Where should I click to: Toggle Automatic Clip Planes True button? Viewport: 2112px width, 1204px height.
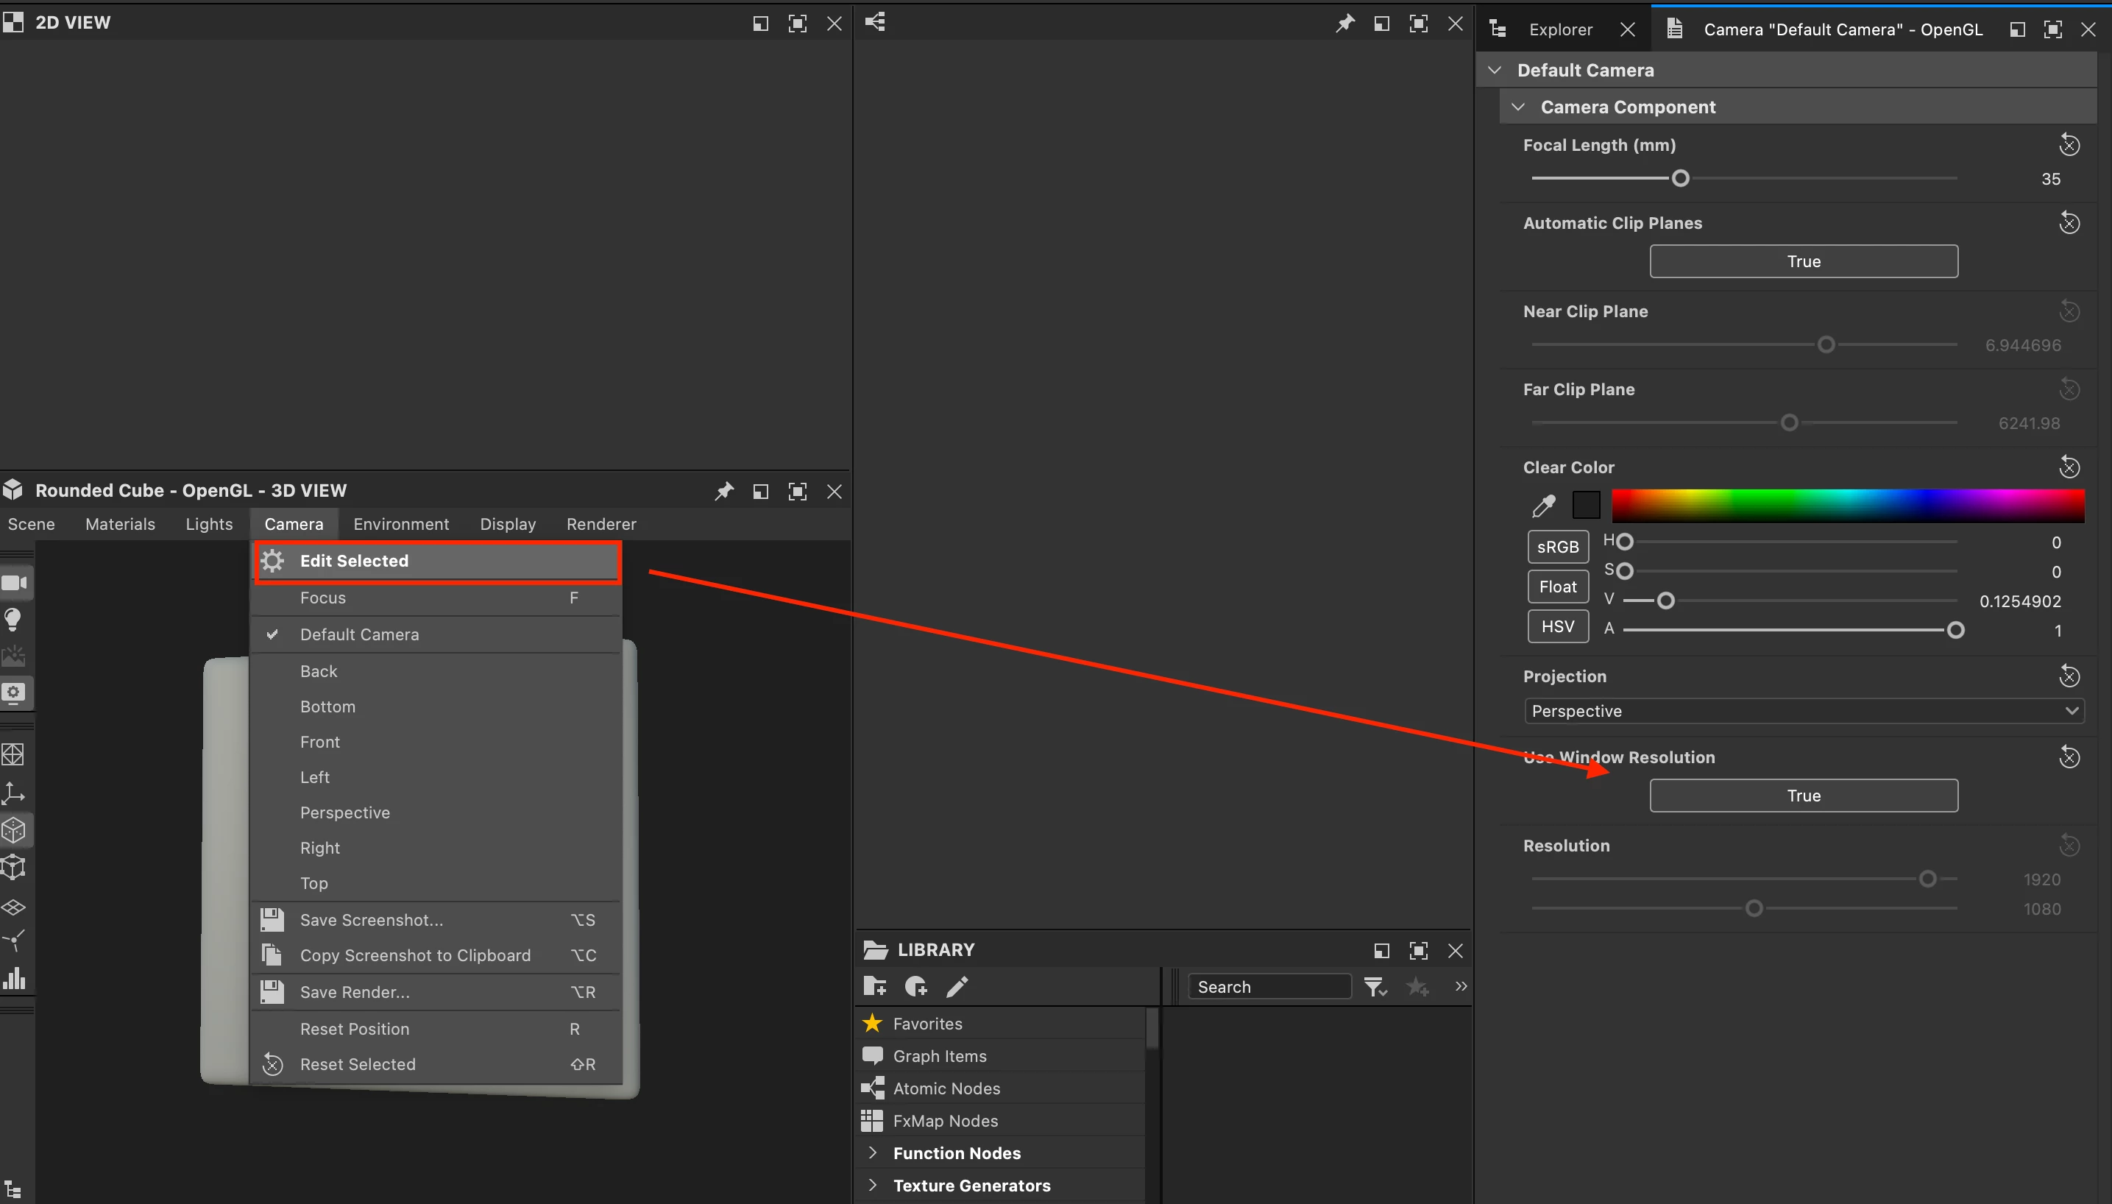pyautogui.click(x=1803, y=261)
